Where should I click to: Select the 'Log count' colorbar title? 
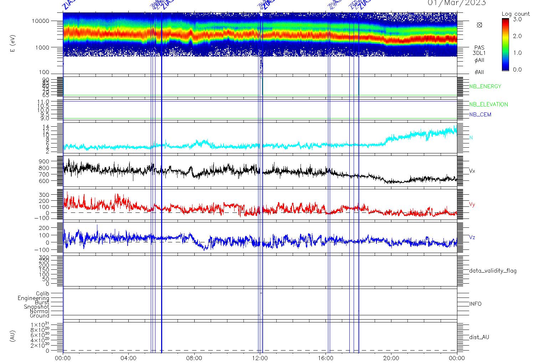click(x=515, y=14)
